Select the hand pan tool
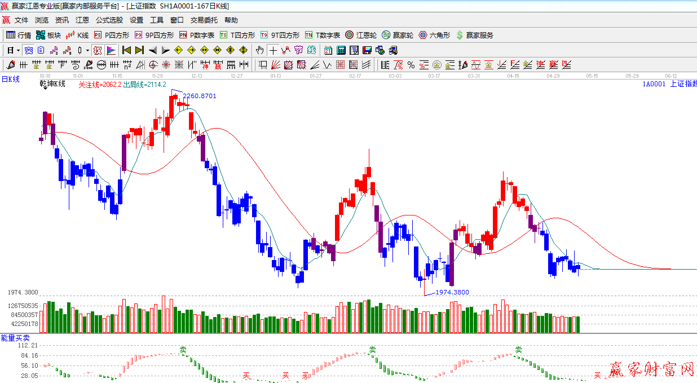 point(260,50)
